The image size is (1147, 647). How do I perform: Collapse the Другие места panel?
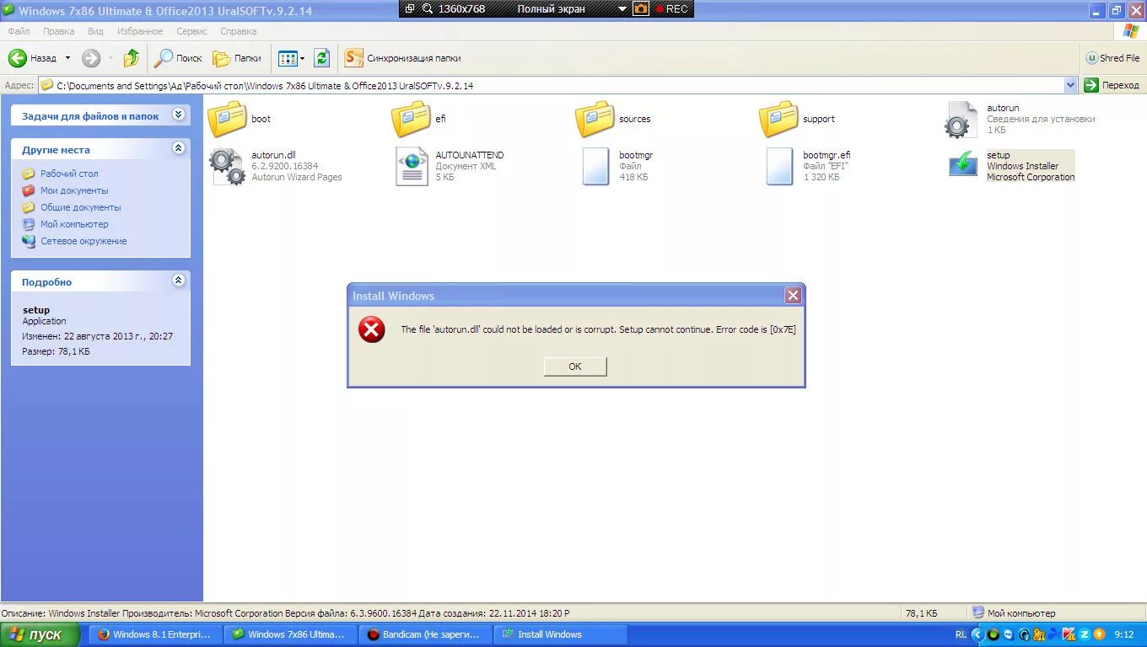tap(178, 147)
